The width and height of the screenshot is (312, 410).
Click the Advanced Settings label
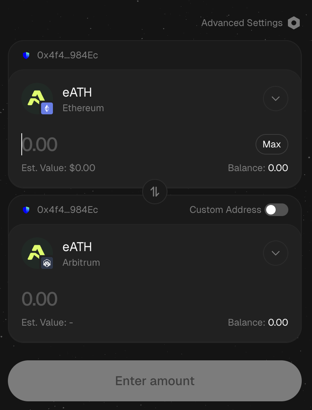pyautogui.click(x=242, y=23)
